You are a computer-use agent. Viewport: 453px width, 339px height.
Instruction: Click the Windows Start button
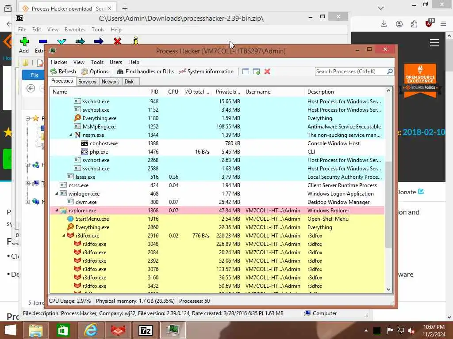click(11, 330)
